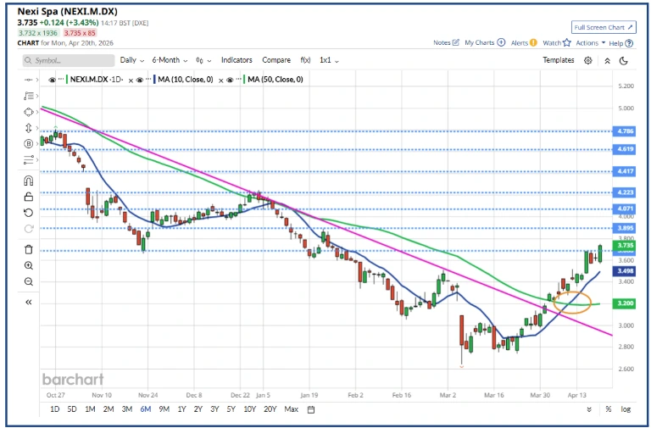Click the 4.786 price level label
651x428 pixels.
[625, 131]
